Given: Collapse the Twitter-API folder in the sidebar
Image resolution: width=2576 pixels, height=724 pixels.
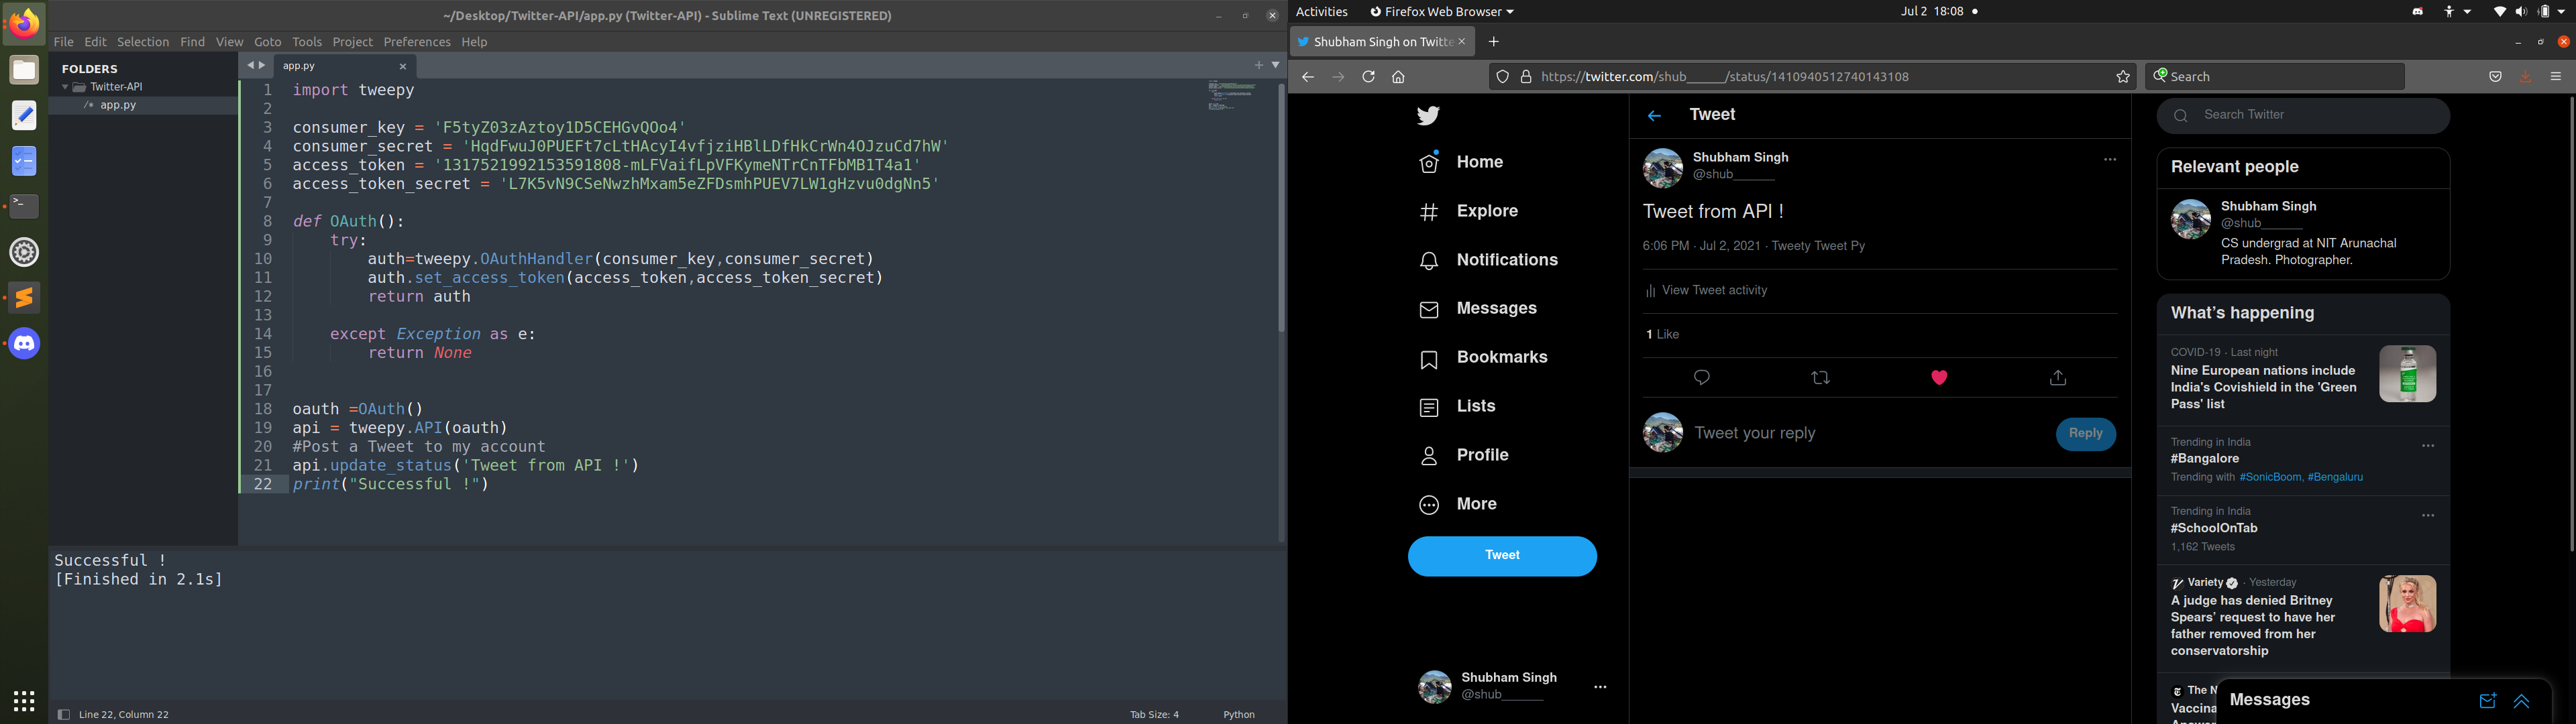Looking at the screenshot, I should click(x=65, y=87).
